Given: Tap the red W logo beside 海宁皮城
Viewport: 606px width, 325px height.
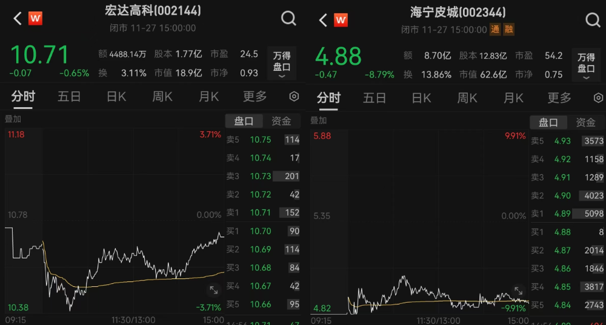Looking at the screenshot, I should (341, 20).
